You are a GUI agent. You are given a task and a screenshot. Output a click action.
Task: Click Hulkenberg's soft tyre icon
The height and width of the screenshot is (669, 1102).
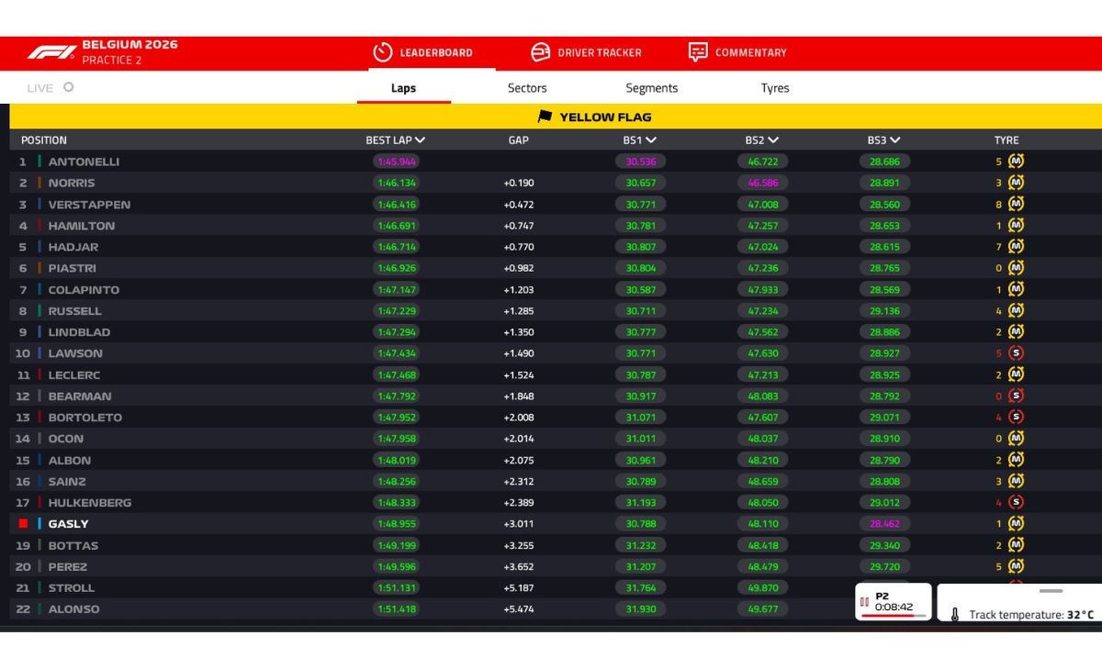1016,503
